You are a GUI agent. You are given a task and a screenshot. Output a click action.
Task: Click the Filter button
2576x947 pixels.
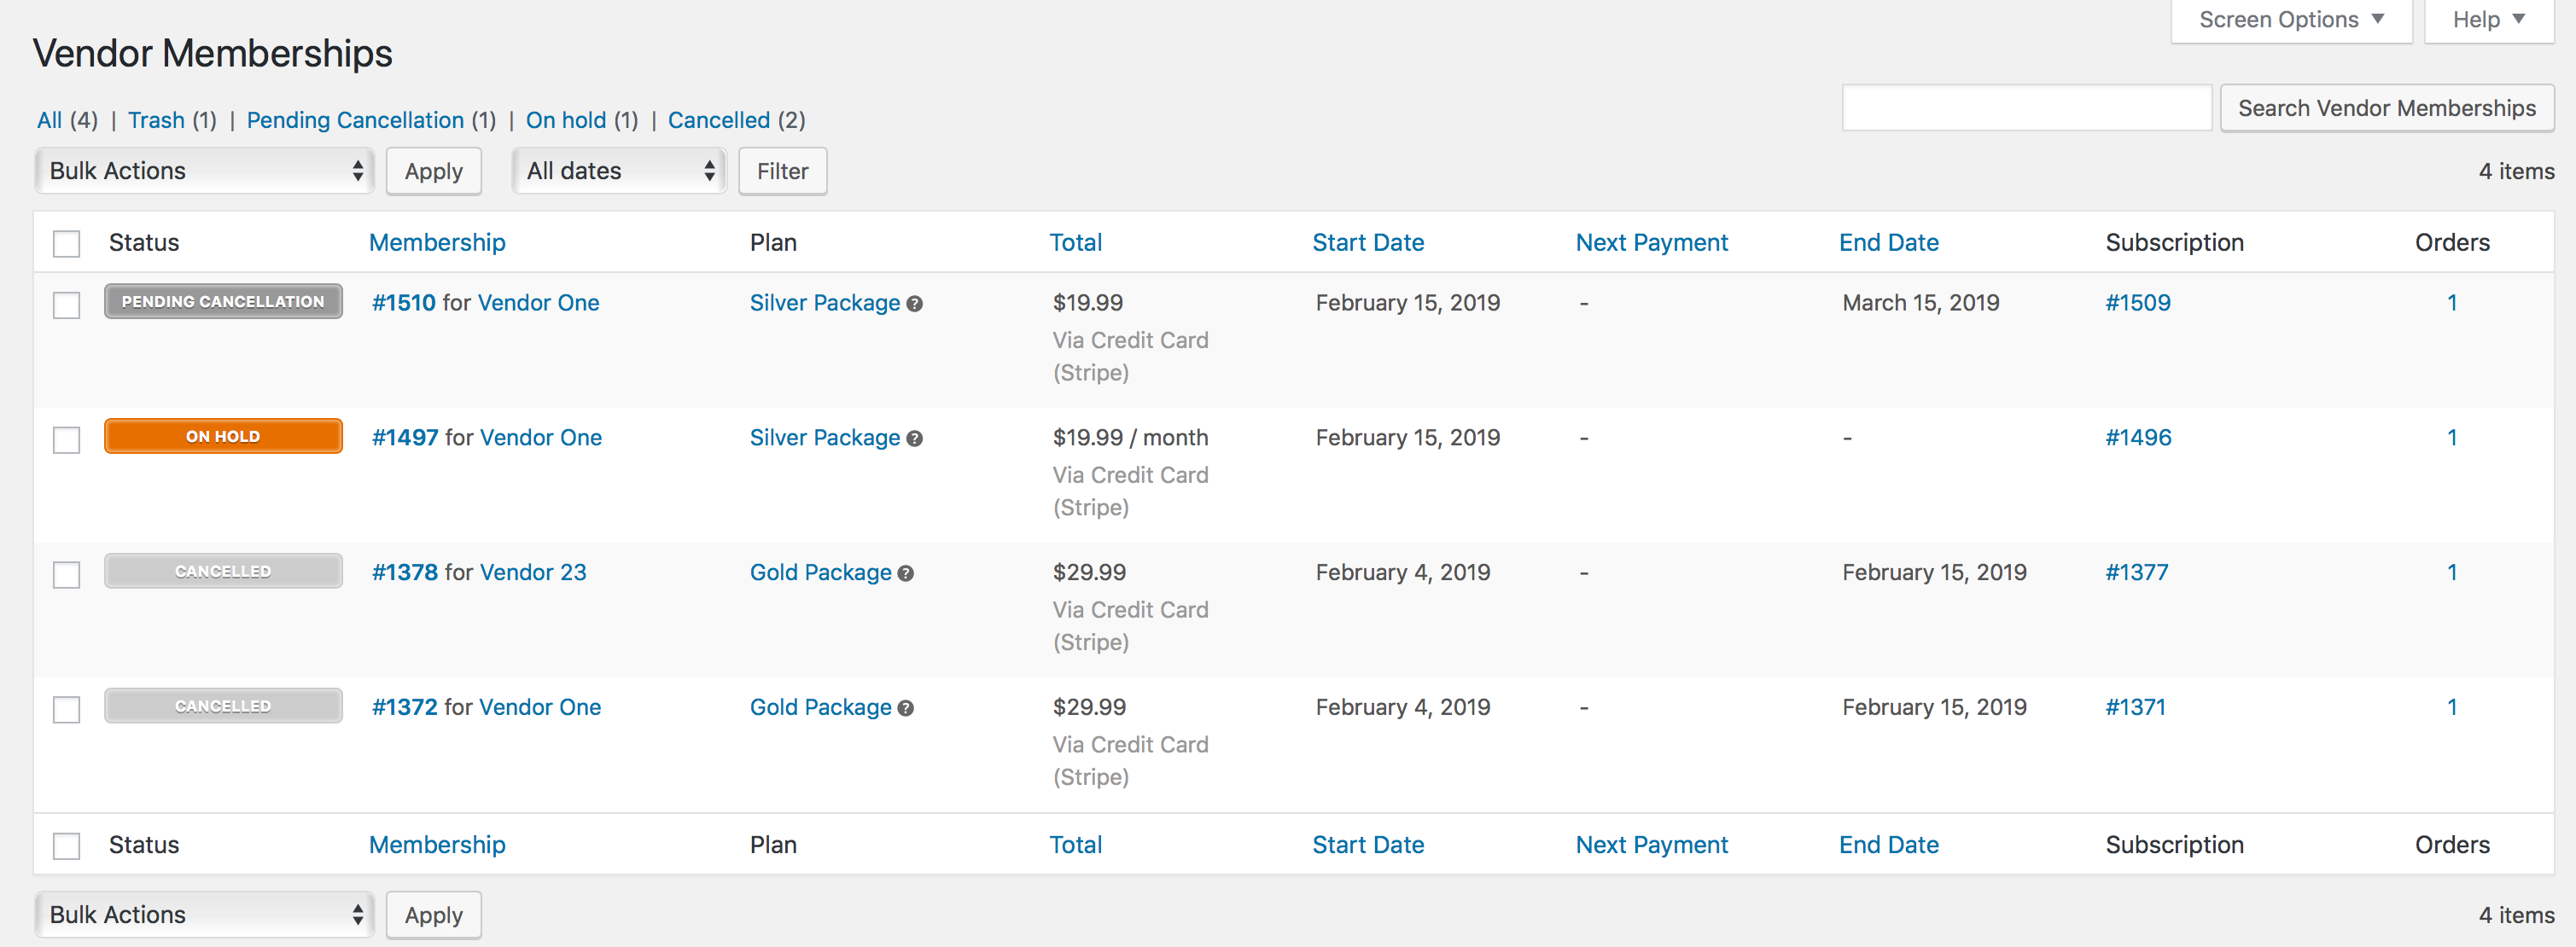782,171
